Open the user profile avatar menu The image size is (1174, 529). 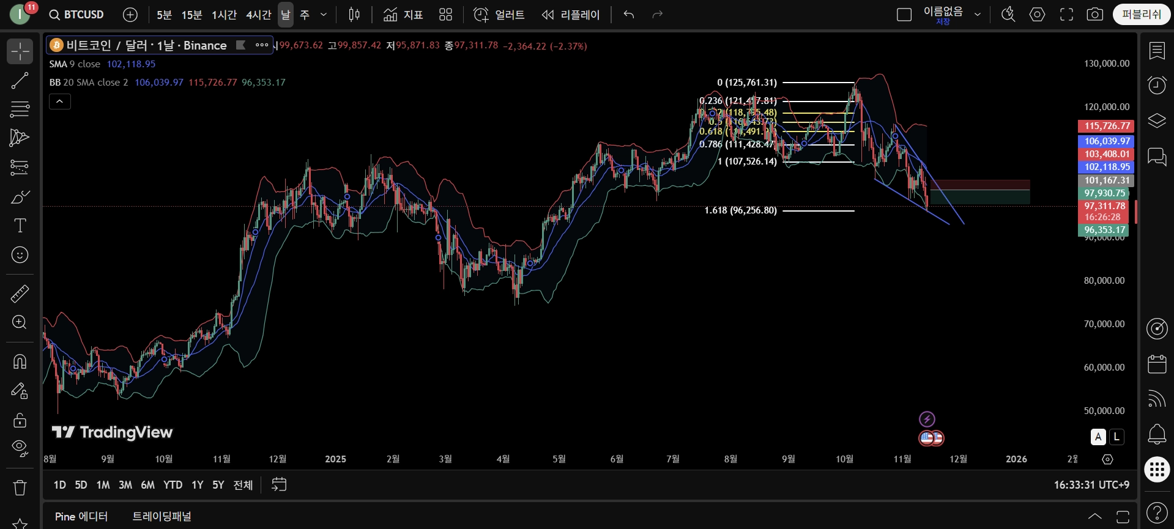21,15
